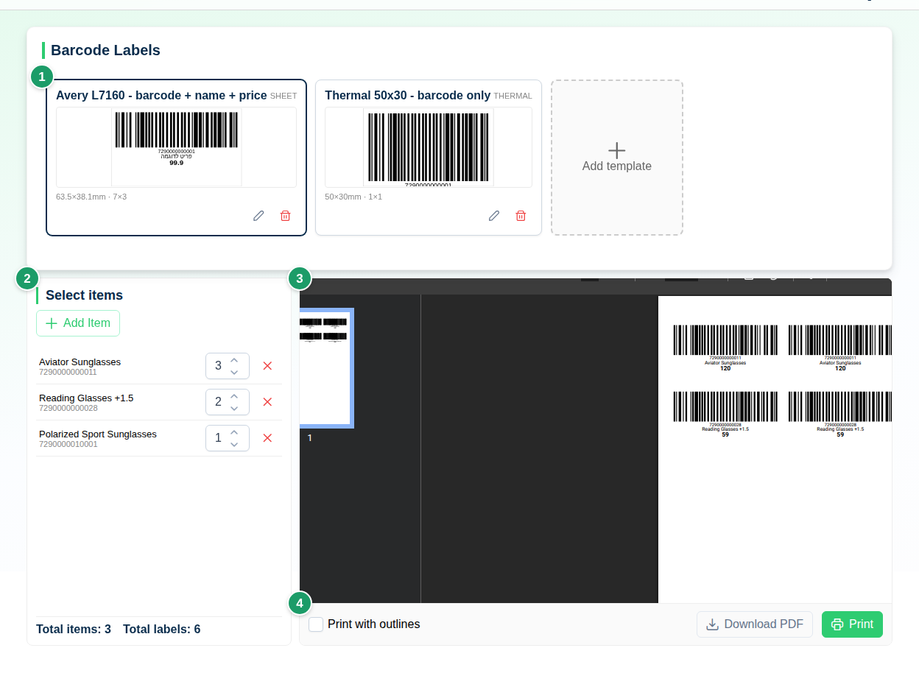Increase Reading Glasses +1.5 quantity

(x=234, y=396)
